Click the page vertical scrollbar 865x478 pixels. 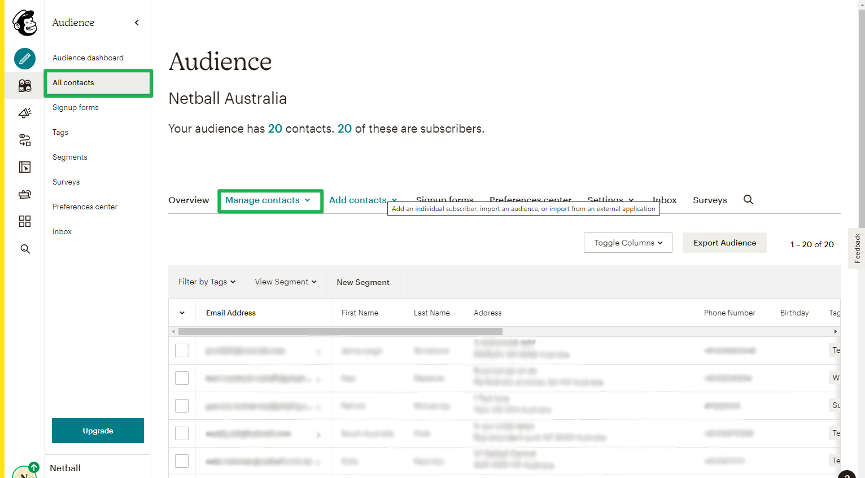[861, 119]
